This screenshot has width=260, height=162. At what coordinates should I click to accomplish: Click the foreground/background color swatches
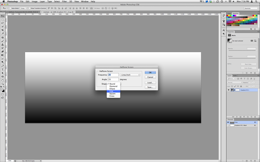tap(3, 90)
